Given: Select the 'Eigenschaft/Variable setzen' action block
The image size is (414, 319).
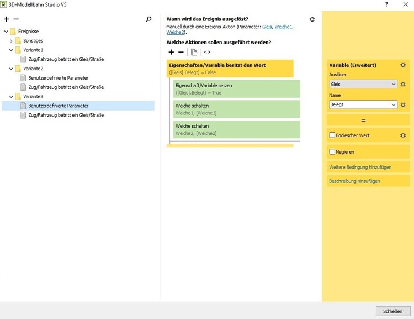Looking at the screenshot, I should (237, 89).
